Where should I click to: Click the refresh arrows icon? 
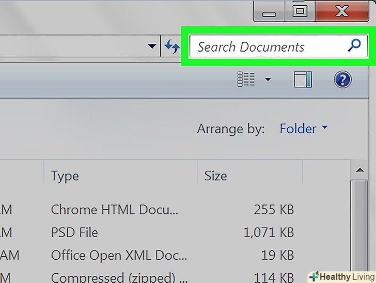point(172,47)
